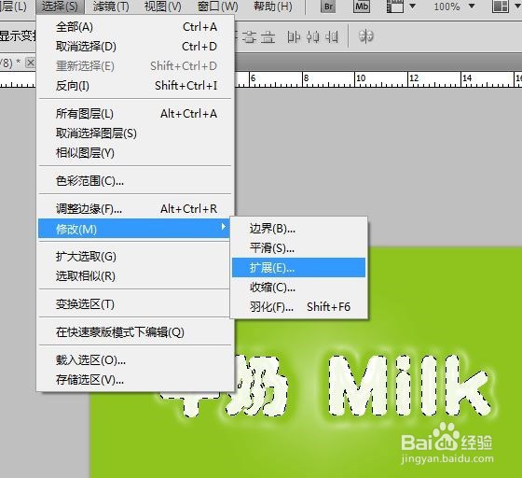Choose 在快速蒙版模式下编辑(Q)
522x478 pixels.
pyautogui.click(x=135, y=332)
